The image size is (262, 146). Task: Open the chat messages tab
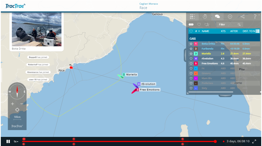point(217,17)
